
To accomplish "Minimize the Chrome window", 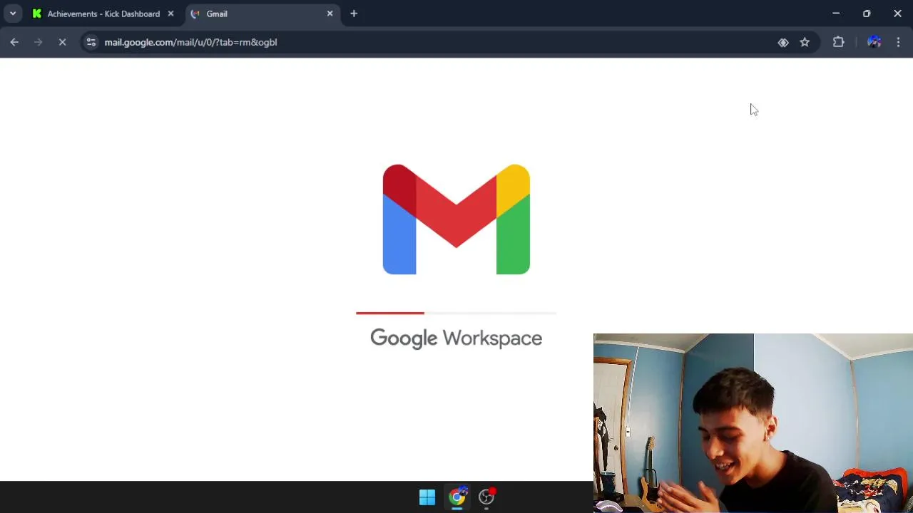I will tap(836, 14).
